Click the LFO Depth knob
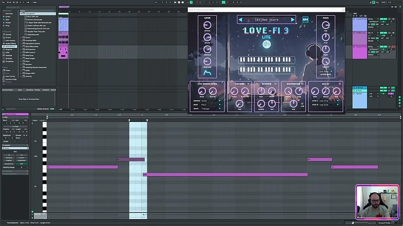This screenshot has width=403, height=226. click(213, 91)
